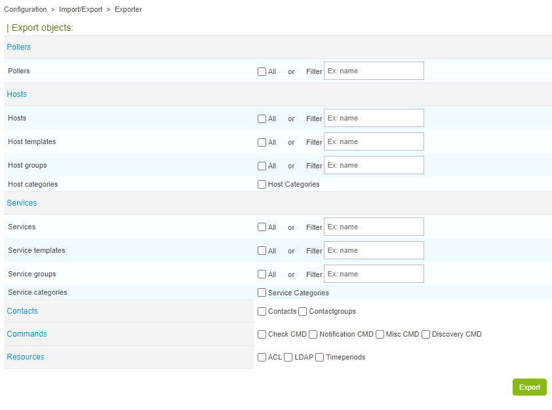The height and width of the screenshot is (410, 552).
Task: Enable the Service Categories checkbox
Action: pos(262,293)
